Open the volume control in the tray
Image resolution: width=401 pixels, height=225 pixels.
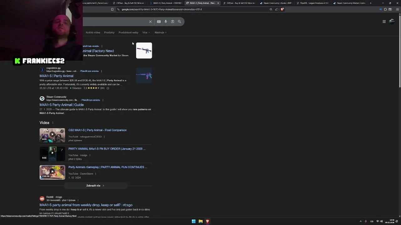[x=381, y=221]
